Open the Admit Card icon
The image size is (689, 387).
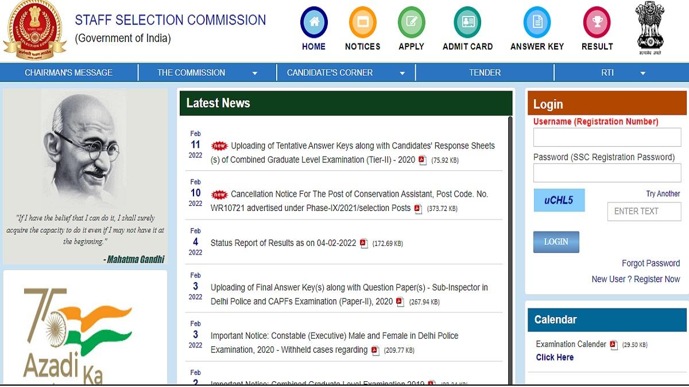467,23
